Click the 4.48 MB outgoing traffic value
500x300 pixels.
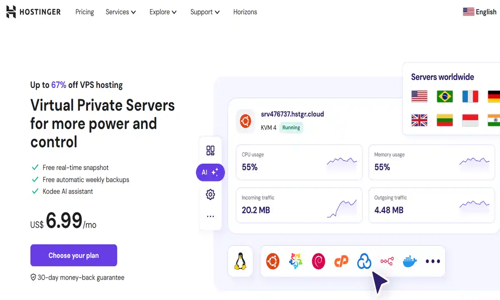[389, 210]
